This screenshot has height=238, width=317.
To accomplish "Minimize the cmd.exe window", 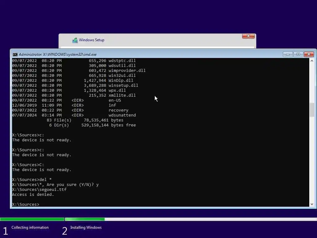I will coord(288,54).
